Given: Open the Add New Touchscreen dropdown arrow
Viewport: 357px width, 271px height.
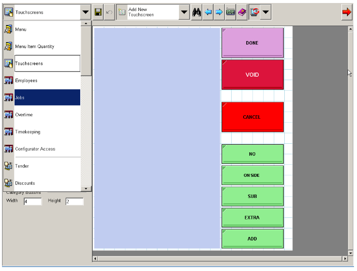Looking at the screenshot, I should (184, 12).
